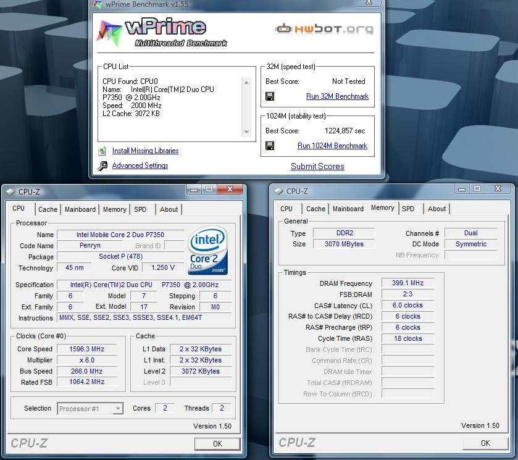Close the wPrime Benchmark window

coord(369,2)
